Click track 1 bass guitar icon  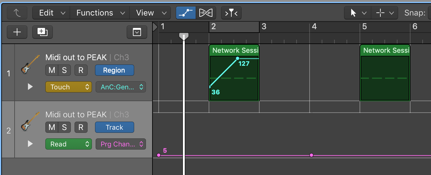tap(30, 64)
